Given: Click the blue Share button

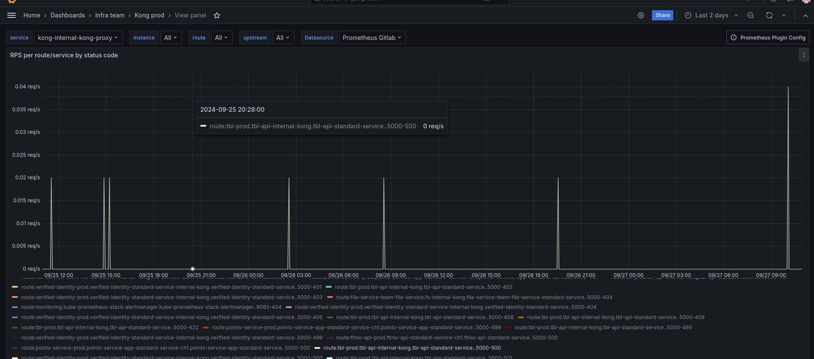Looking at the screenshot, I should 662,15.
